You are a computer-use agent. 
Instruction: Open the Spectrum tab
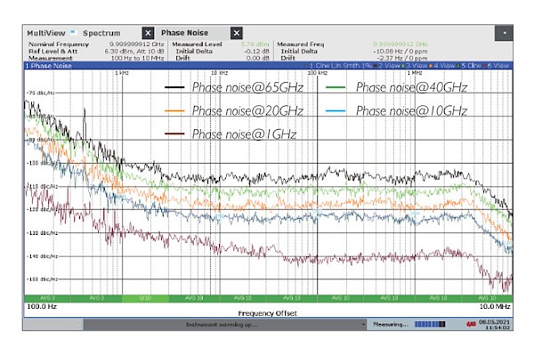coord(101,33)
